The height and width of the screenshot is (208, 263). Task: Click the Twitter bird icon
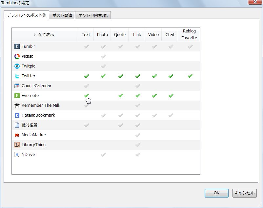click(17, 76)
